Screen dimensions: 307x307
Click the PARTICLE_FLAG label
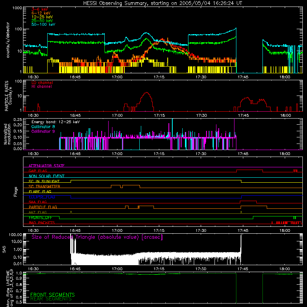tap(43, 207)
